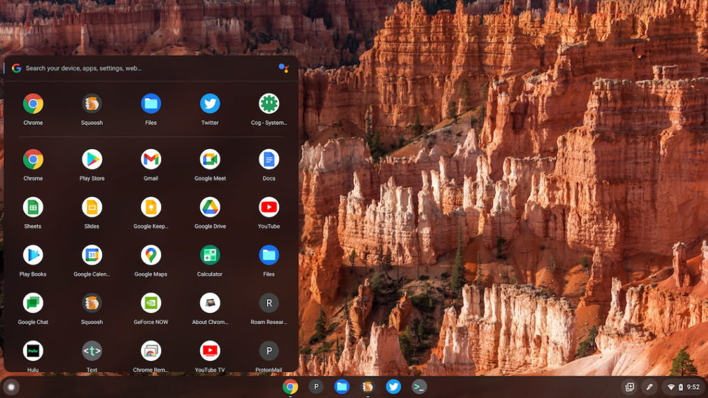
Task: Launch Sheets
Action: 33,207
